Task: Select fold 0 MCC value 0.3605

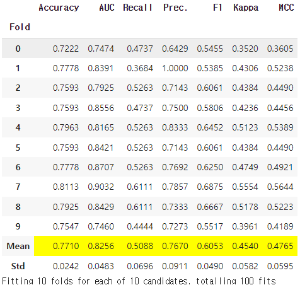Action: 280,49
